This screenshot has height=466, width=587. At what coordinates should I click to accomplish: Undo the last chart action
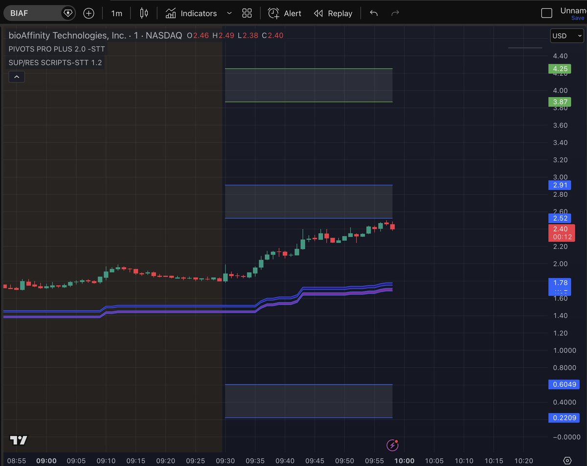pyautogui.click(x=374, y=13)
